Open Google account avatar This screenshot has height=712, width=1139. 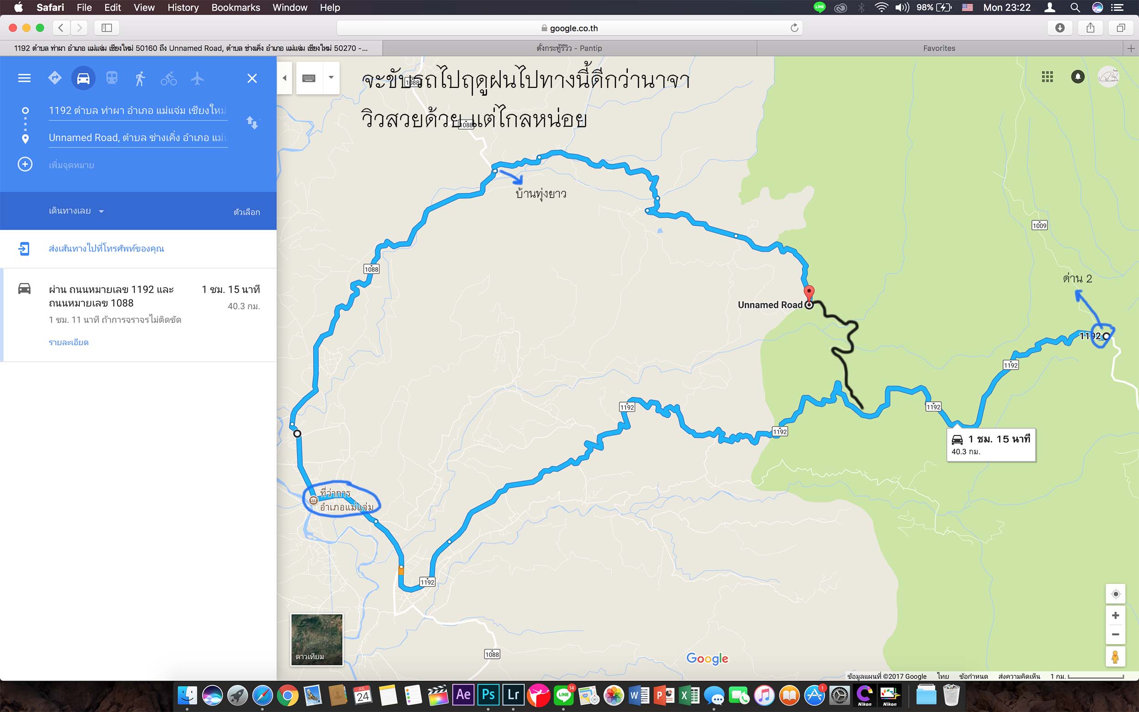coord(1108,77)
